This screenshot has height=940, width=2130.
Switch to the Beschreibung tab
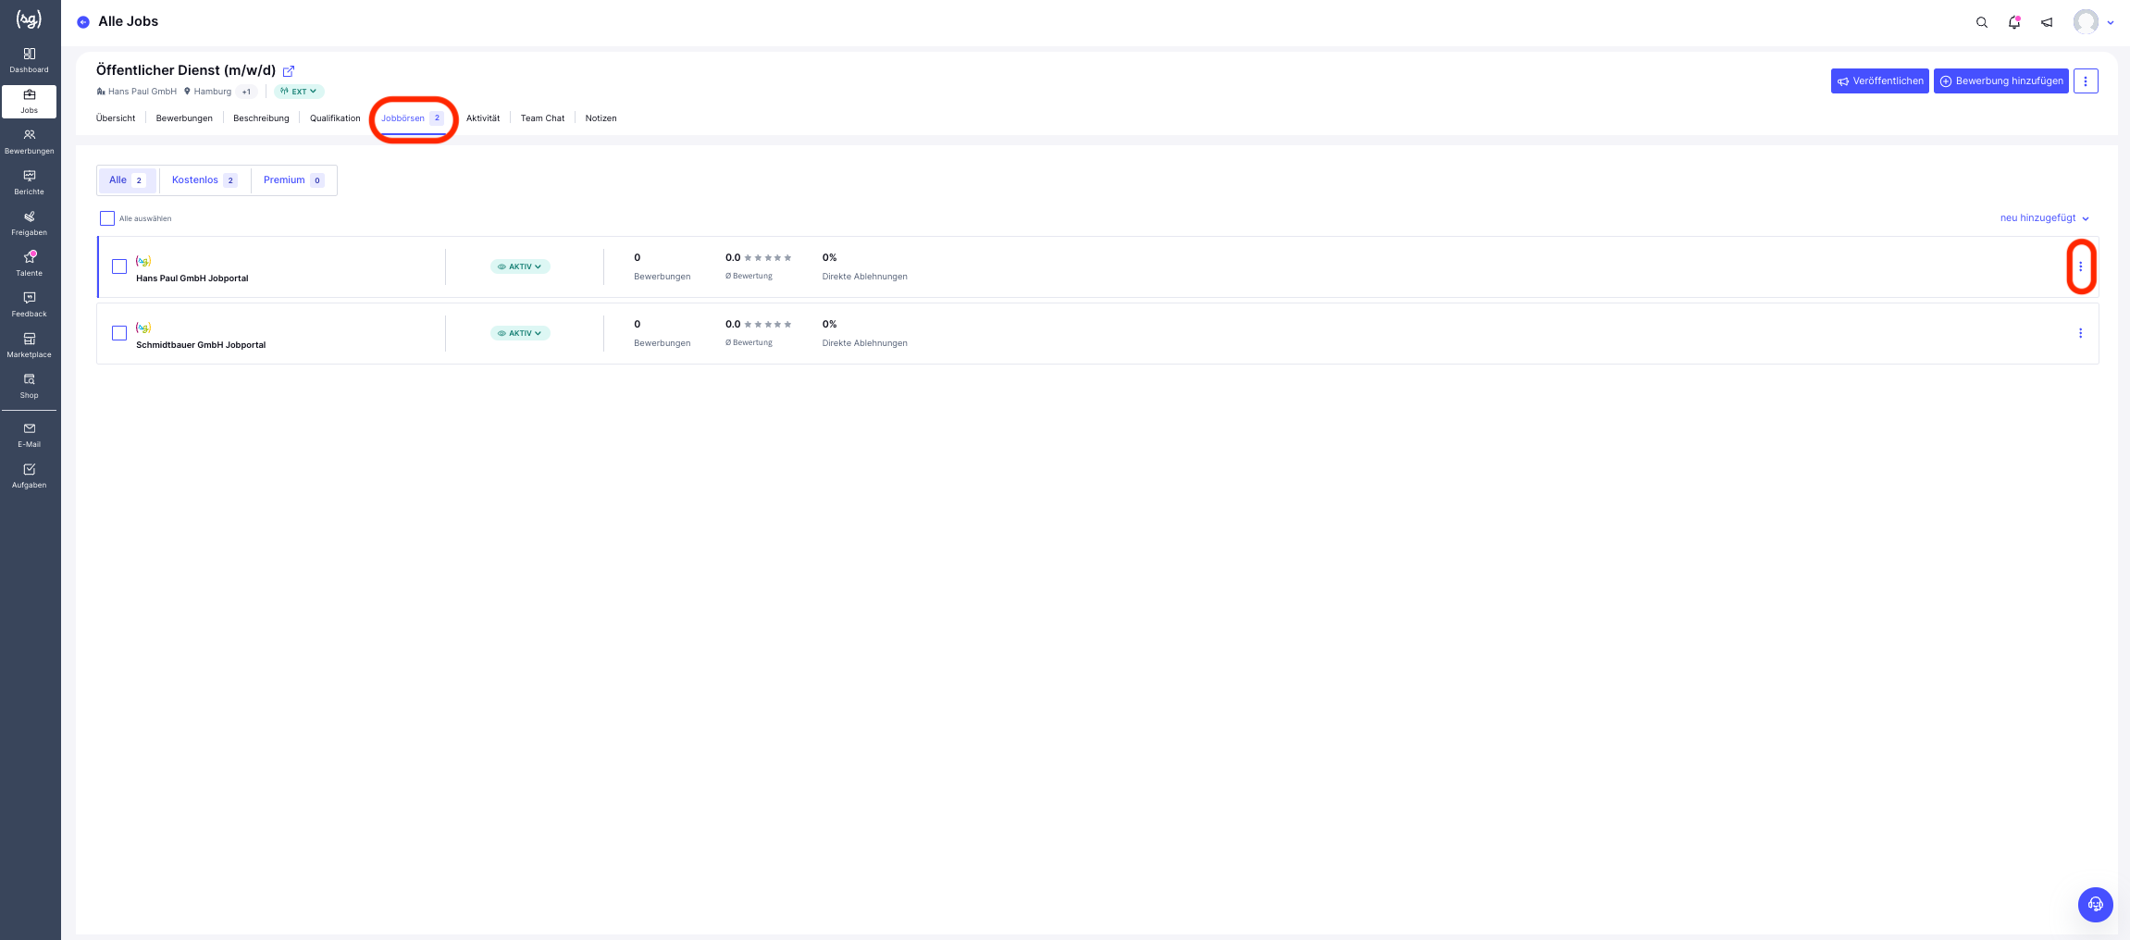(261, 118)
